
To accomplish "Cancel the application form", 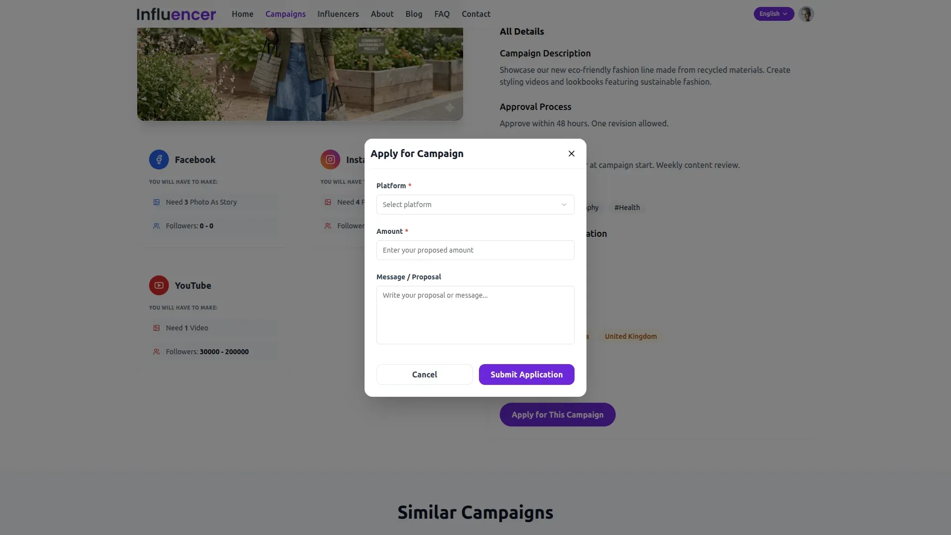I will [424, 374].
